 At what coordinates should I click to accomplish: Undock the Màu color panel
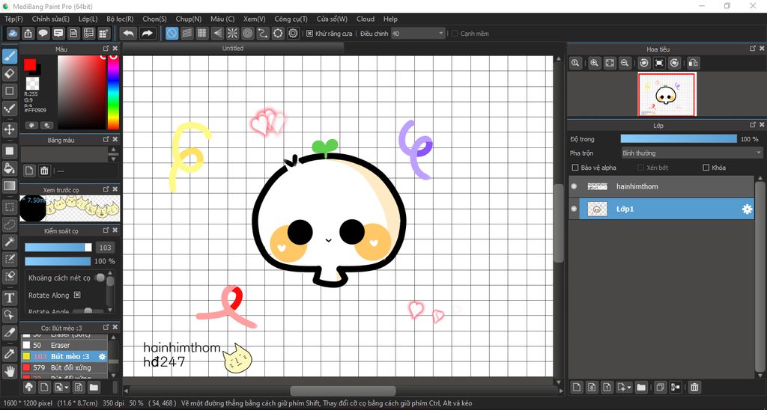click(106, 49)
